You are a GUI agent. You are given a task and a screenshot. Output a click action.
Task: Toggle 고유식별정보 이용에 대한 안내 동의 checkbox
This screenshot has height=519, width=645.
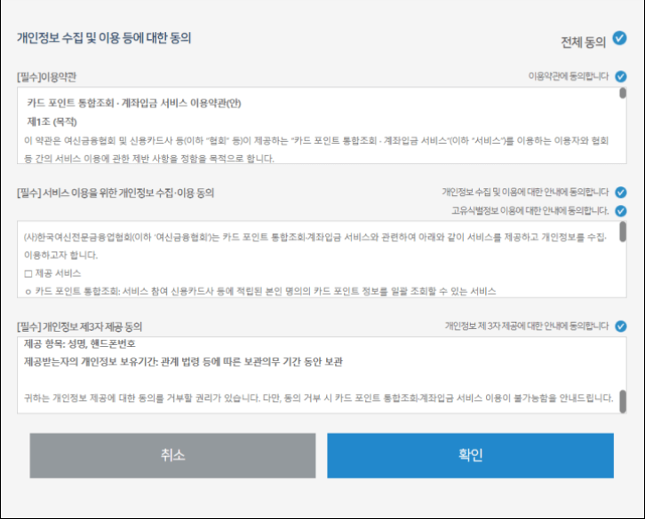[x=621, y=211]
